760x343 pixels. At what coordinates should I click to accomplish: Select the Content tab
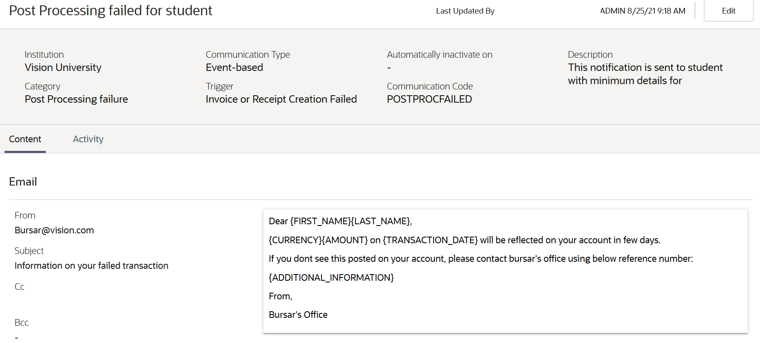[x=25, y=139]
